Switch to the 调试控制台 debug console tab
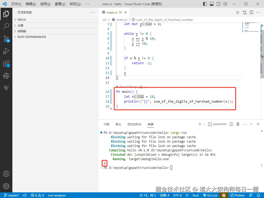This screenshot has width=264, height=198. coord(134,124)
